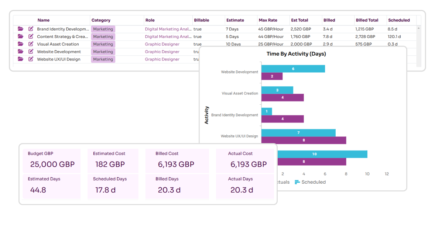This screenshot has height=225, width=435.
Task: Click Brand Identity Development purple actuals bar
Action: [282, 119]
